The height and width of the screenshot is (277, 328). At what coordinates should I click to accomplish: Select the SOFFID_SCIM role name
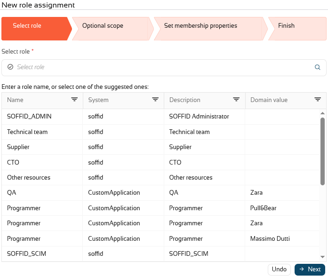coord(26,253)
